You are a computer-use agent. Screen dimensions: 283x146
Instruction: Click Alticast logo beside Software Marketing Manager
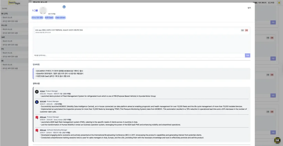coord(37,131)
